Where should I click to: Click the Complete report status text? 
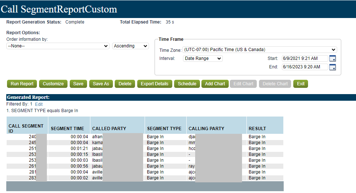click(75, 22)
